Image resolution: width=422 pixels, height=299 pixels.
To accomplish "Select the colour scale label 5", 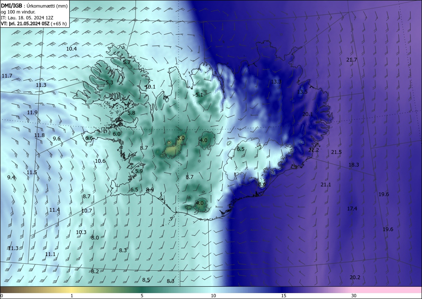I will tap(142, 296).
